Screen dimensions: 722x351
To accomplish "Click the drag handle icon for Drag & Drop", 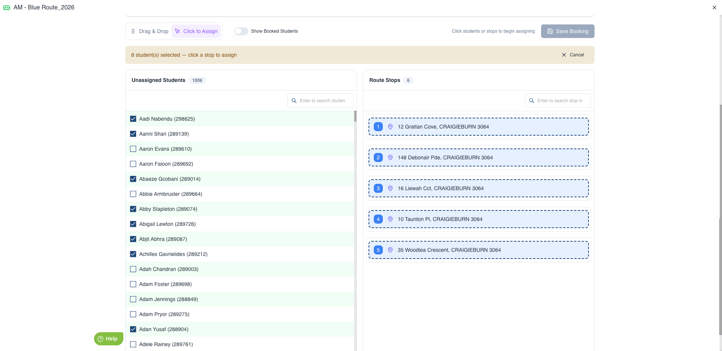I will pyautogui.click(x=133, y=31).
